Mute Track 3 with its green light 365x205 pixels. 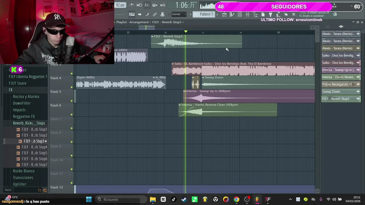pyautogui.click(x=72, y=74)
